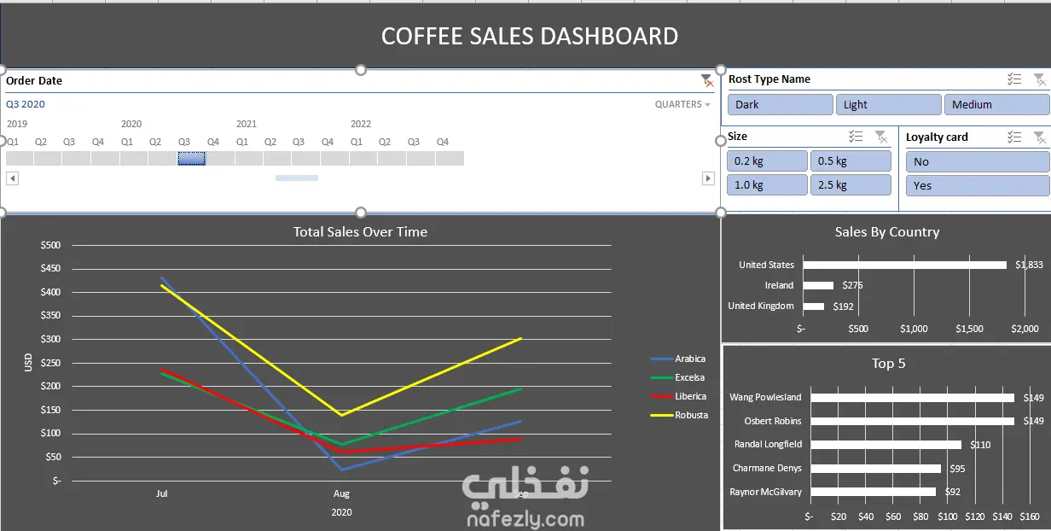Toggle multi-select on Rost Type Name slicer
Screen dimensions: 1051x531
pos(1014,79)
